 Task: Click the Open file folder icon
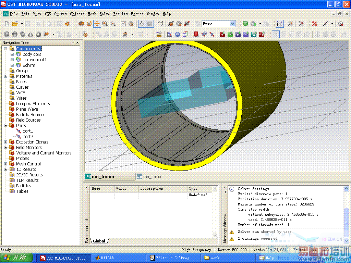15,24
